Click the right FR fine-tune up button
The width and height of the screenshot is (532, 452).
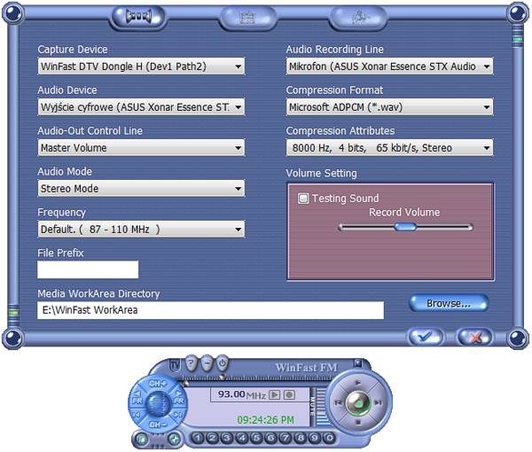click(x=178, y=397)
